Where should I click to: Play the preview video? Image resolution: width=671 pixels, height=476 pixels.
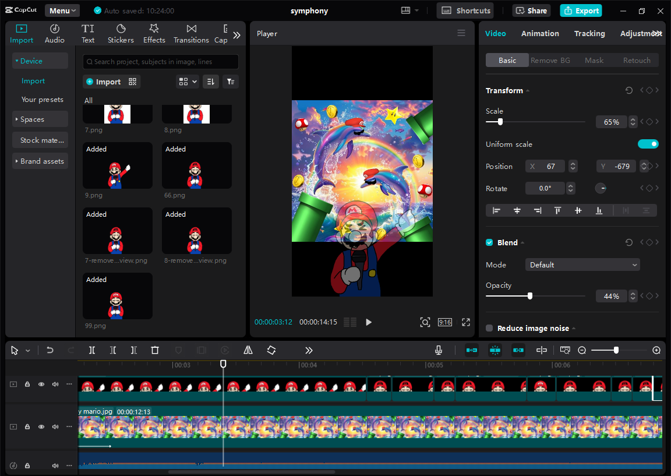pyautogui.click(x=369, y=322)
